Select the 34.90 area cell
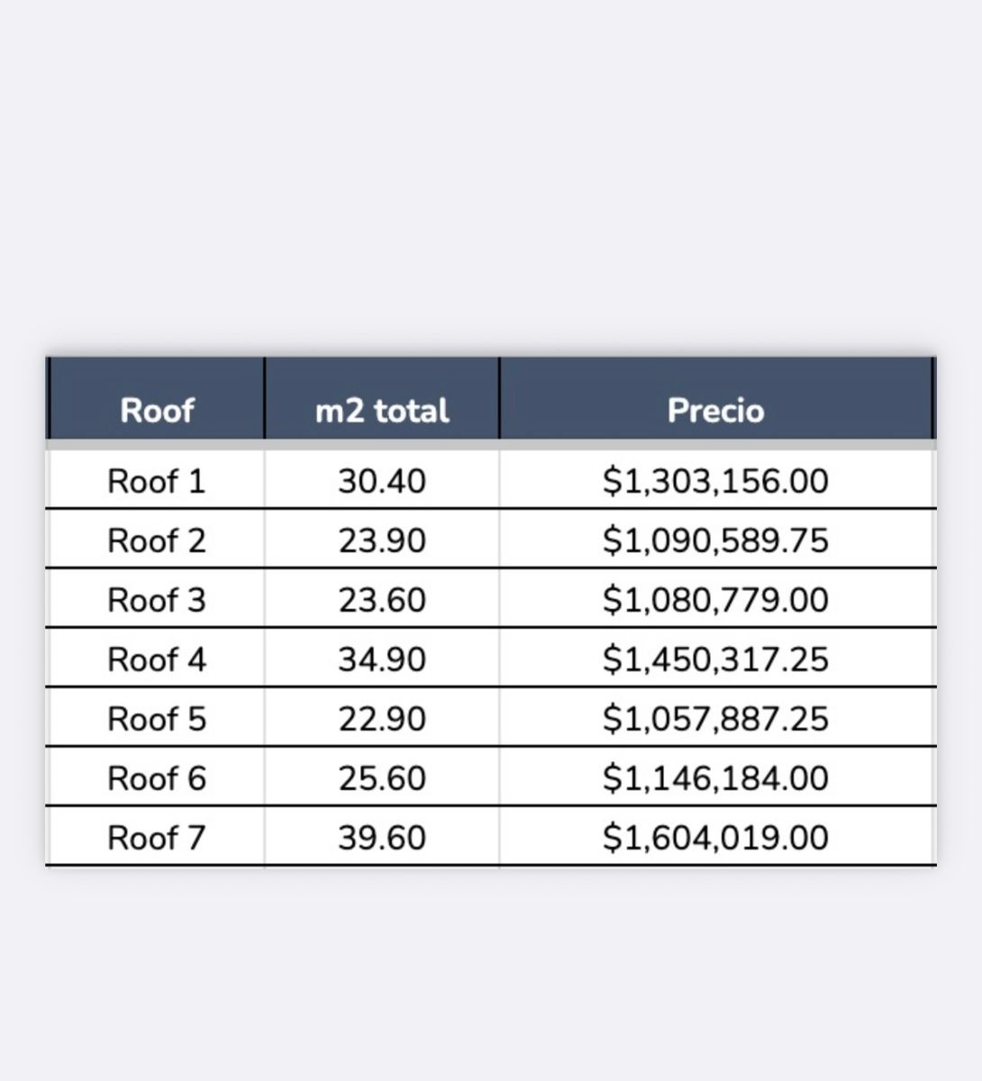Viewport: 982px width, 1081px height. [382, 659]
